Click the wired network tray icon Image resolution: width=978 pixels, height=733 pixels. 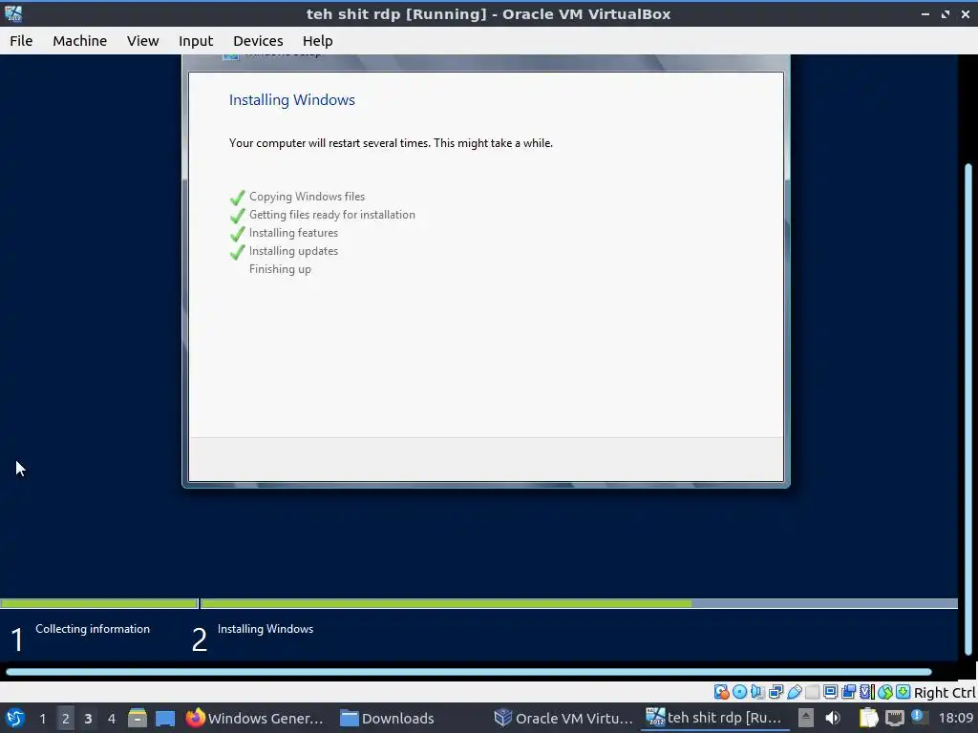point(895,718)
